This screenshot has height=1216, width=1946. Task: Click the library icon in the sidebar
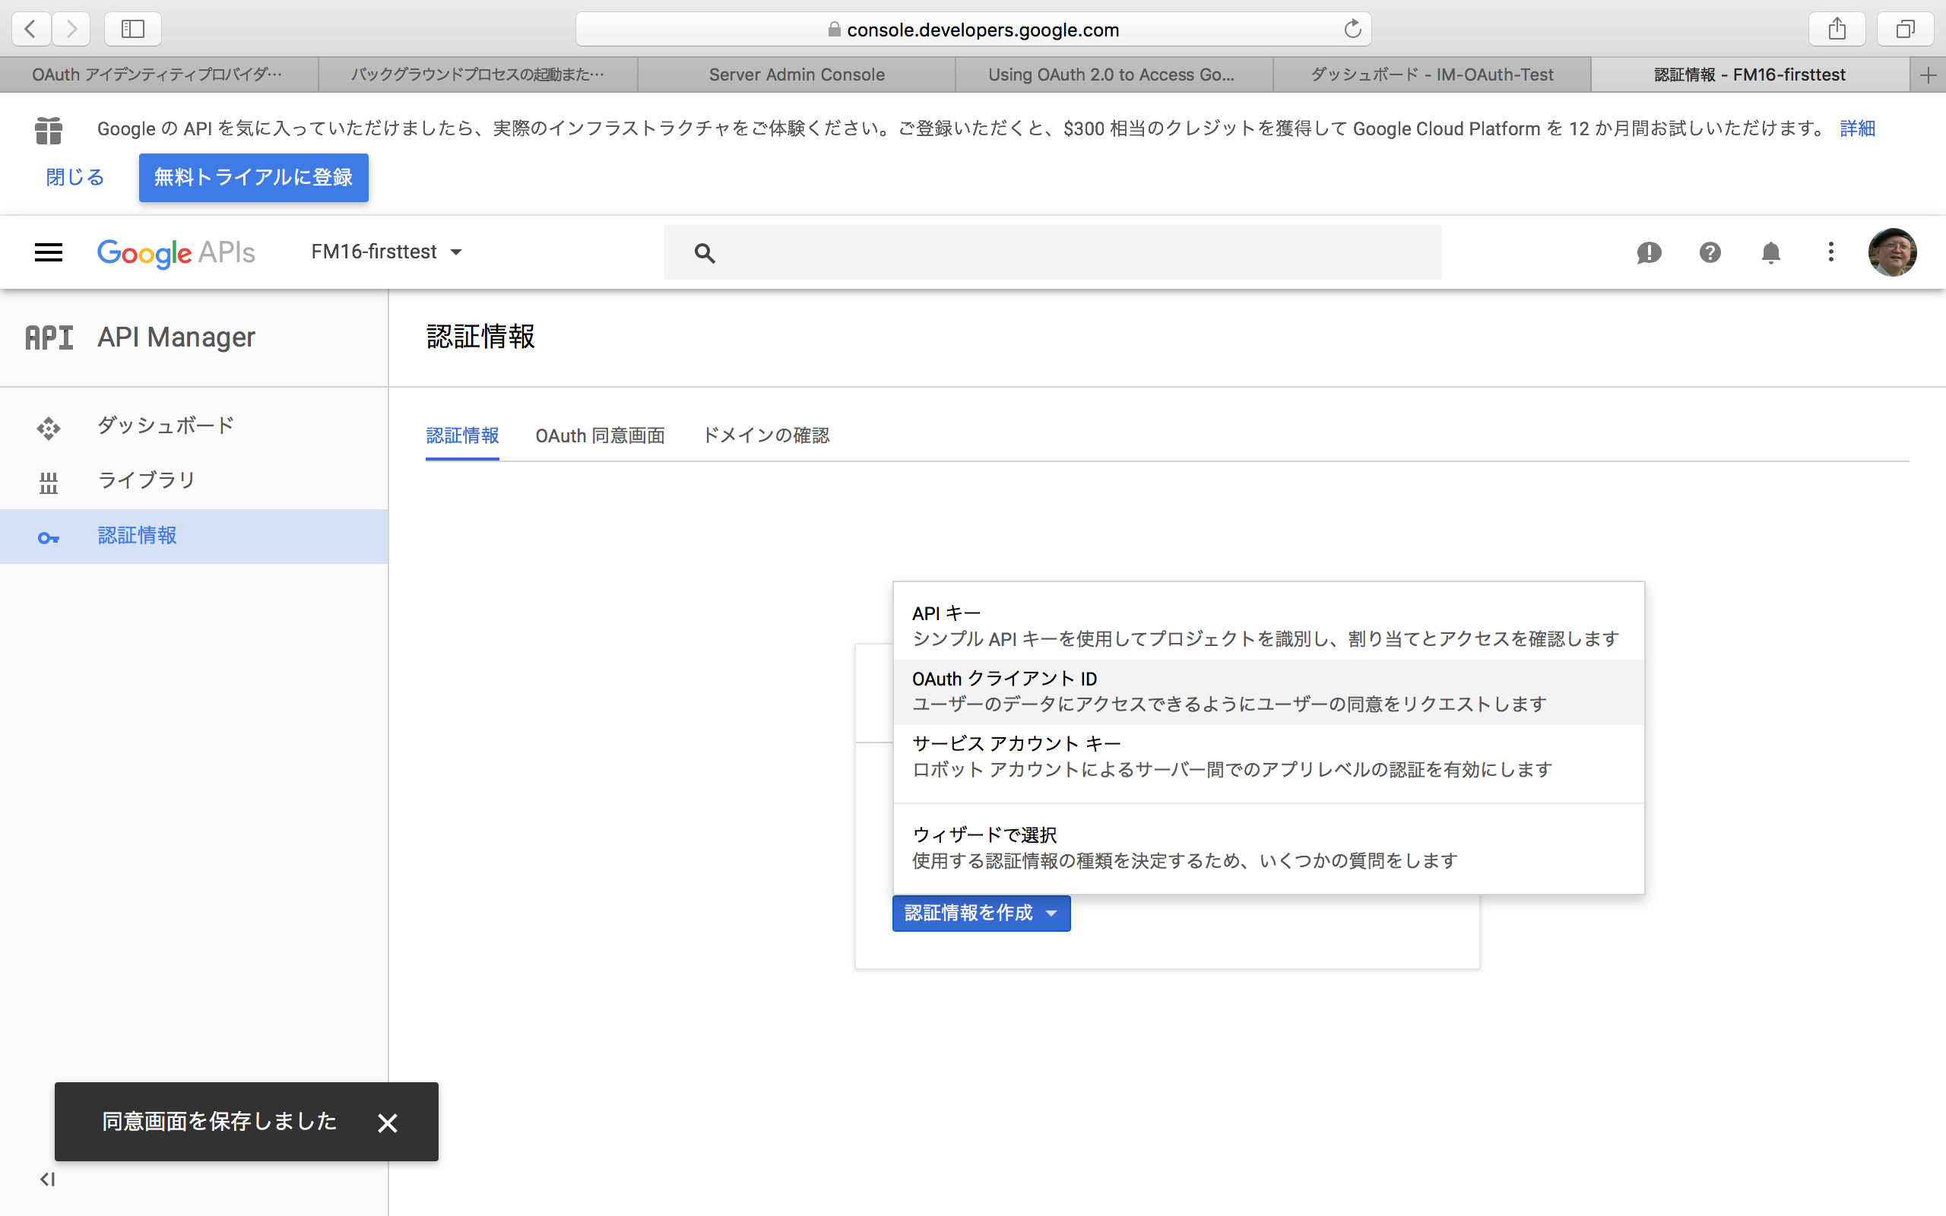tap(48, 483)
